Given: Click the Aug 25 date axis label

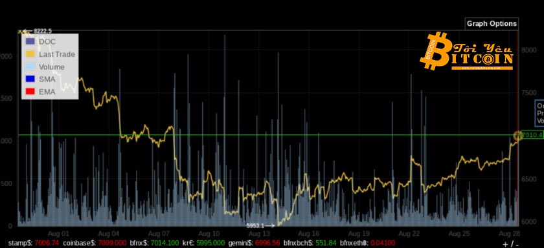Looking at the screenshot, I should point(459,234).
